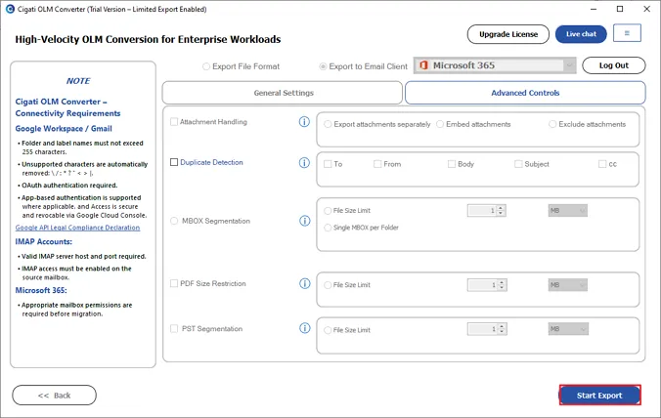Tick the Subject duplicate filter checkbox
Screen dimensions: 661x418
coord(518,164)
